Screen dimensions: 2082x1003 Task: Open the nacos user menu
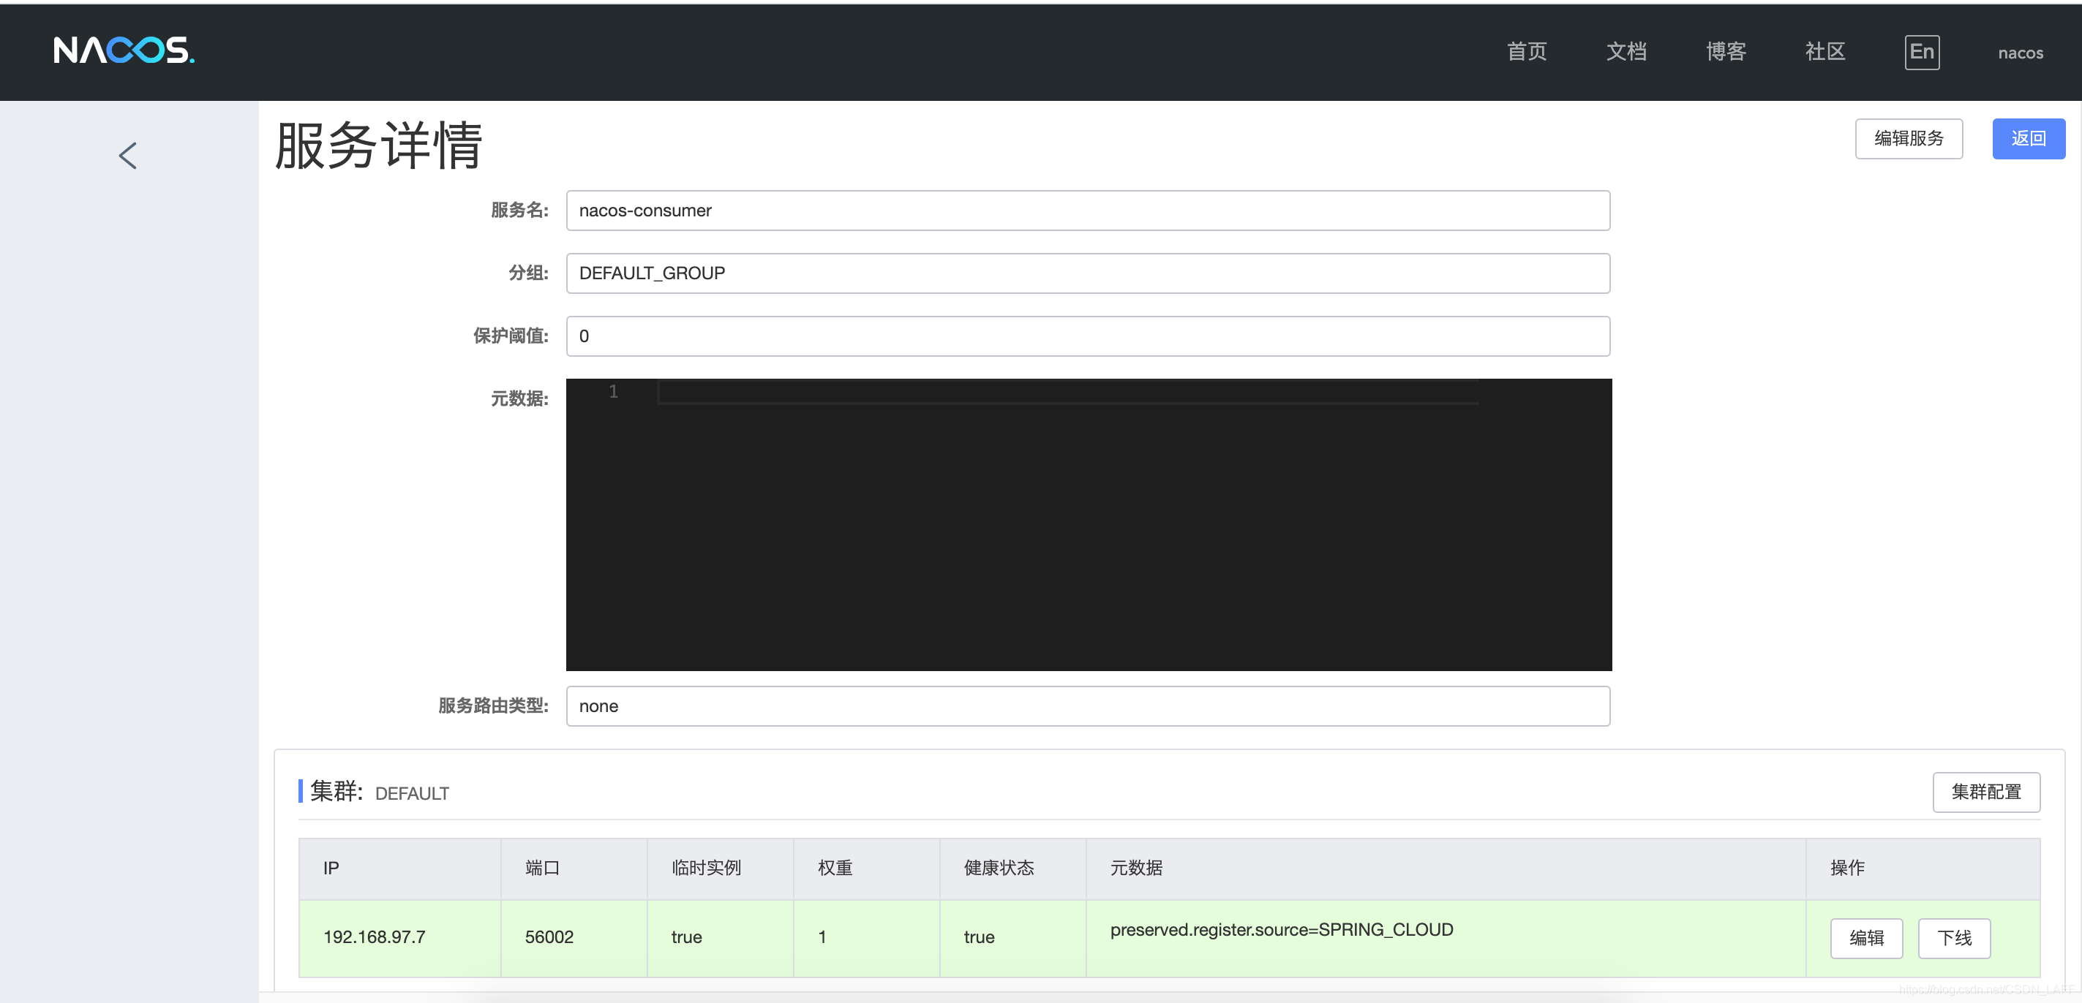(x=2020, y=53)
